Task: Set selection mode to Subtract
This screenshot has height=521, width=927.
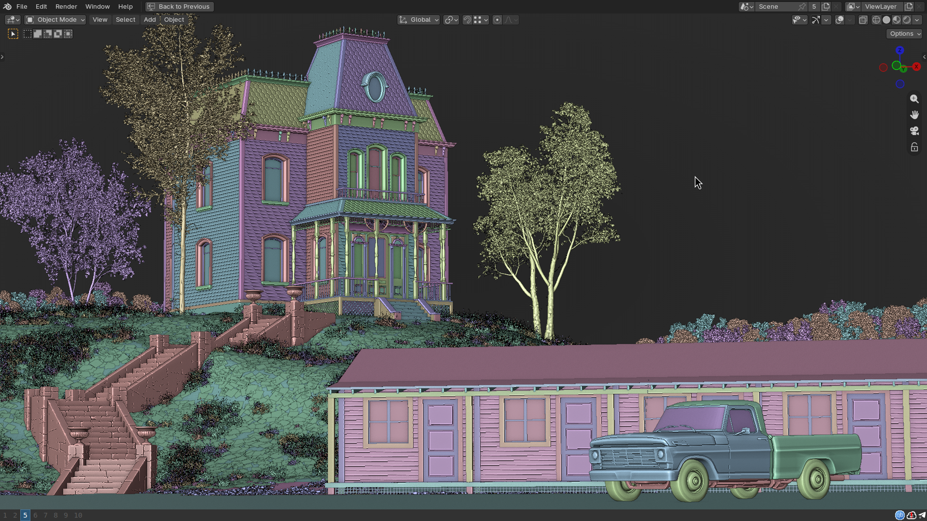Action: [x=48, y=34]
